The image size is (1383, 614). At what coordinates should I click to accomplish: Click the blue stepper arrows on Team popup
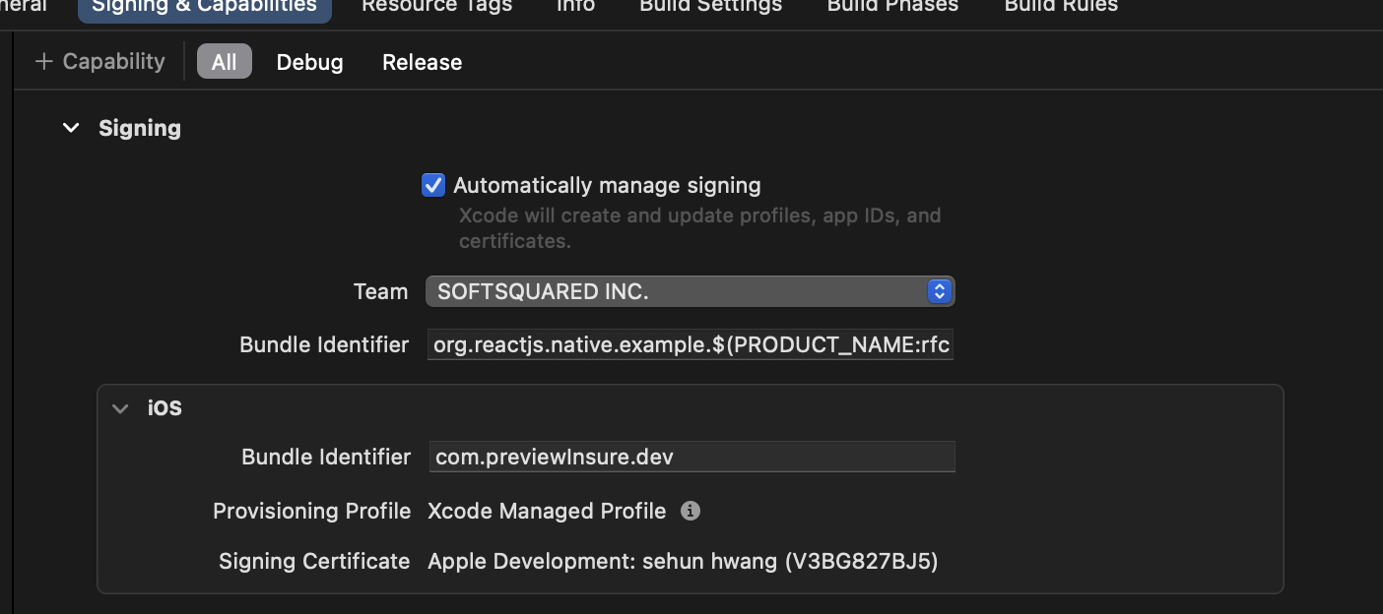(939, 291)
